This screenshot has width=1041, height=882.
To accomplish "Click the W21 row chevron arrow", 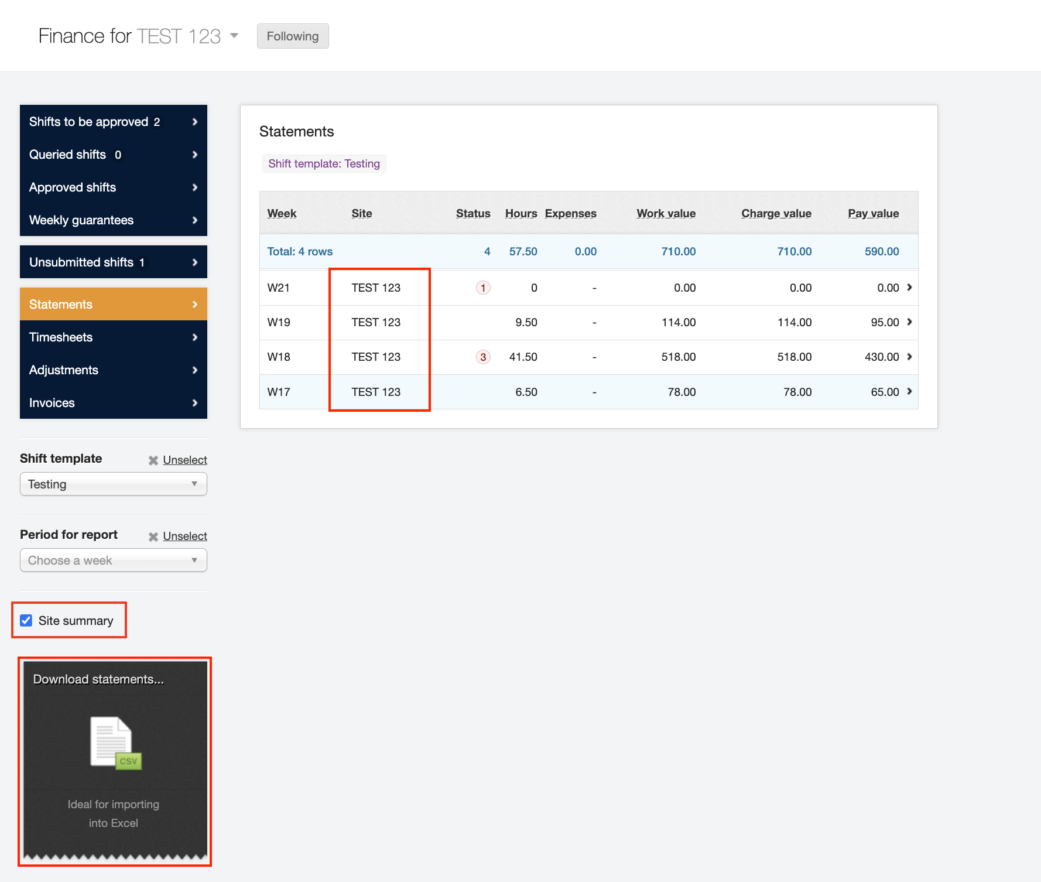I will 909,288.
